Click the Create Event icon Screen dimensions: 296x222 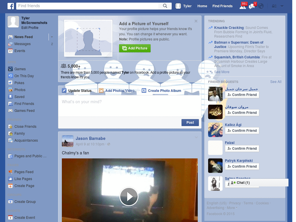pyautogui.click(x=10, y=217)
